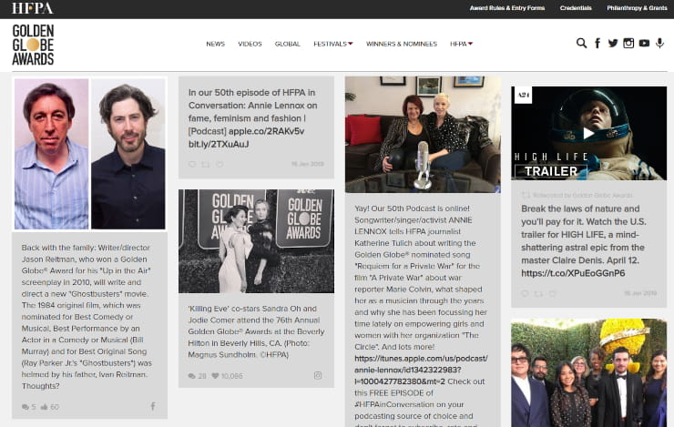Open the Twitter icon in the header
The width and height of the screenshot is (674, 427).
(x=613, y=43)
